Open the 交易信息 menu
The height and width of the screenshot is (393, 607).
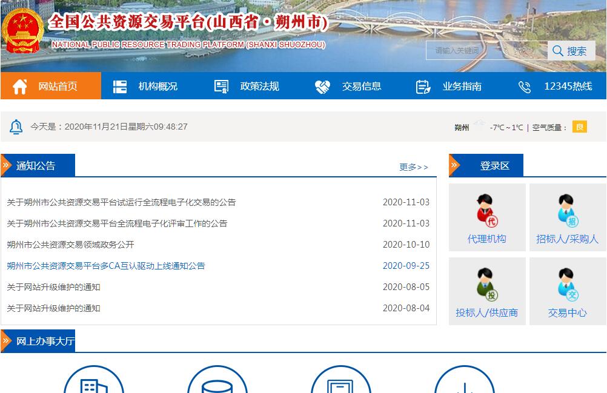click(361, 87)
